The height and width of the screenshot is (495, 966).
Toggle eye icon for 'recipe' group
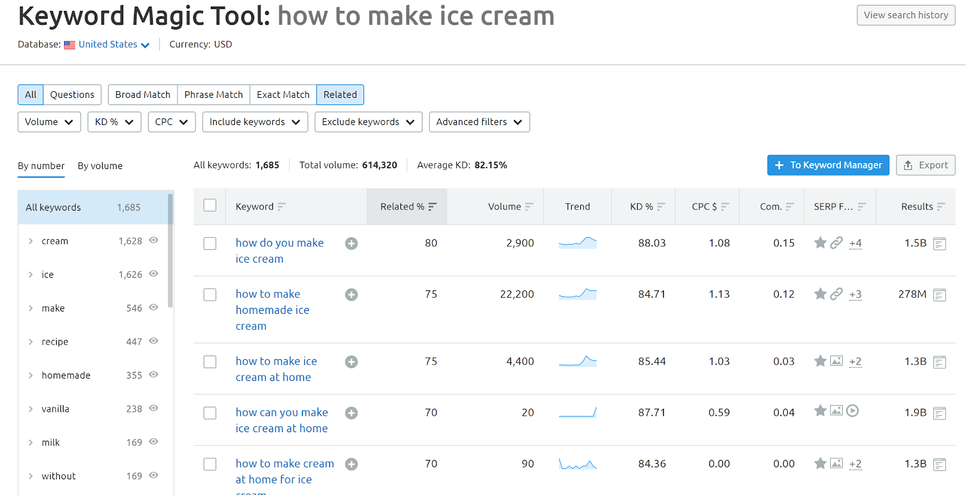153,341
